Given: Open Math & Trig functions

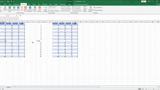Looking at the screenshot, I should (x=35, y=9).
